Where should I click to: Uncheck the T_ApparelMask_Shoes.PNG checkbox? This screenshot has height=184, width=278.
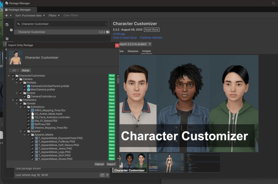[x=32, y=159]
